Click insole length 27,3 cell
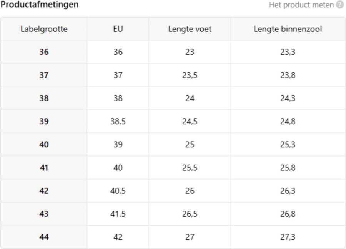This screenshot has height=249, width=346. click(x=288, y=237)
